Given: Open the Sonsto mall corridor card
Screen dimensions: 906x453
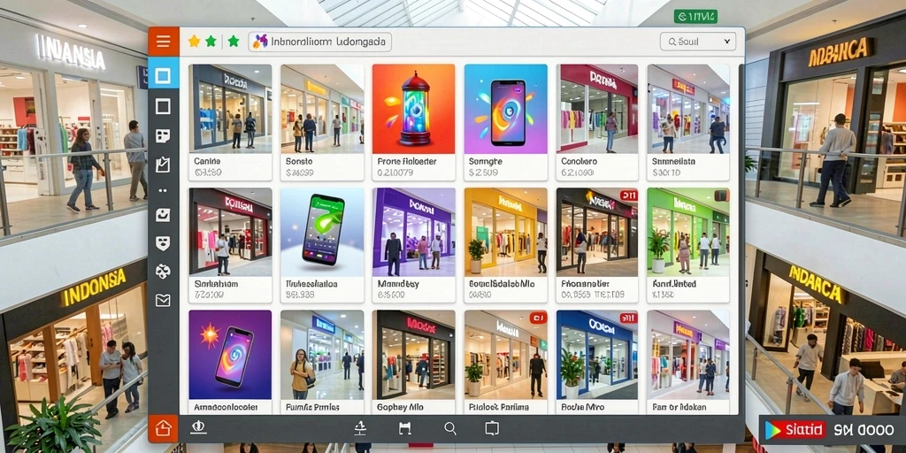Looking at the screenshot, I should pyautogui.click(x=322, y=122).
